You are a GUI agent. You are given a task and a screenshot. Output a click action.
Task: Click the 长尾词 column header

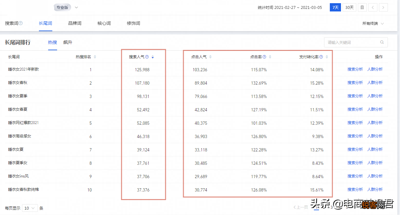14,57
